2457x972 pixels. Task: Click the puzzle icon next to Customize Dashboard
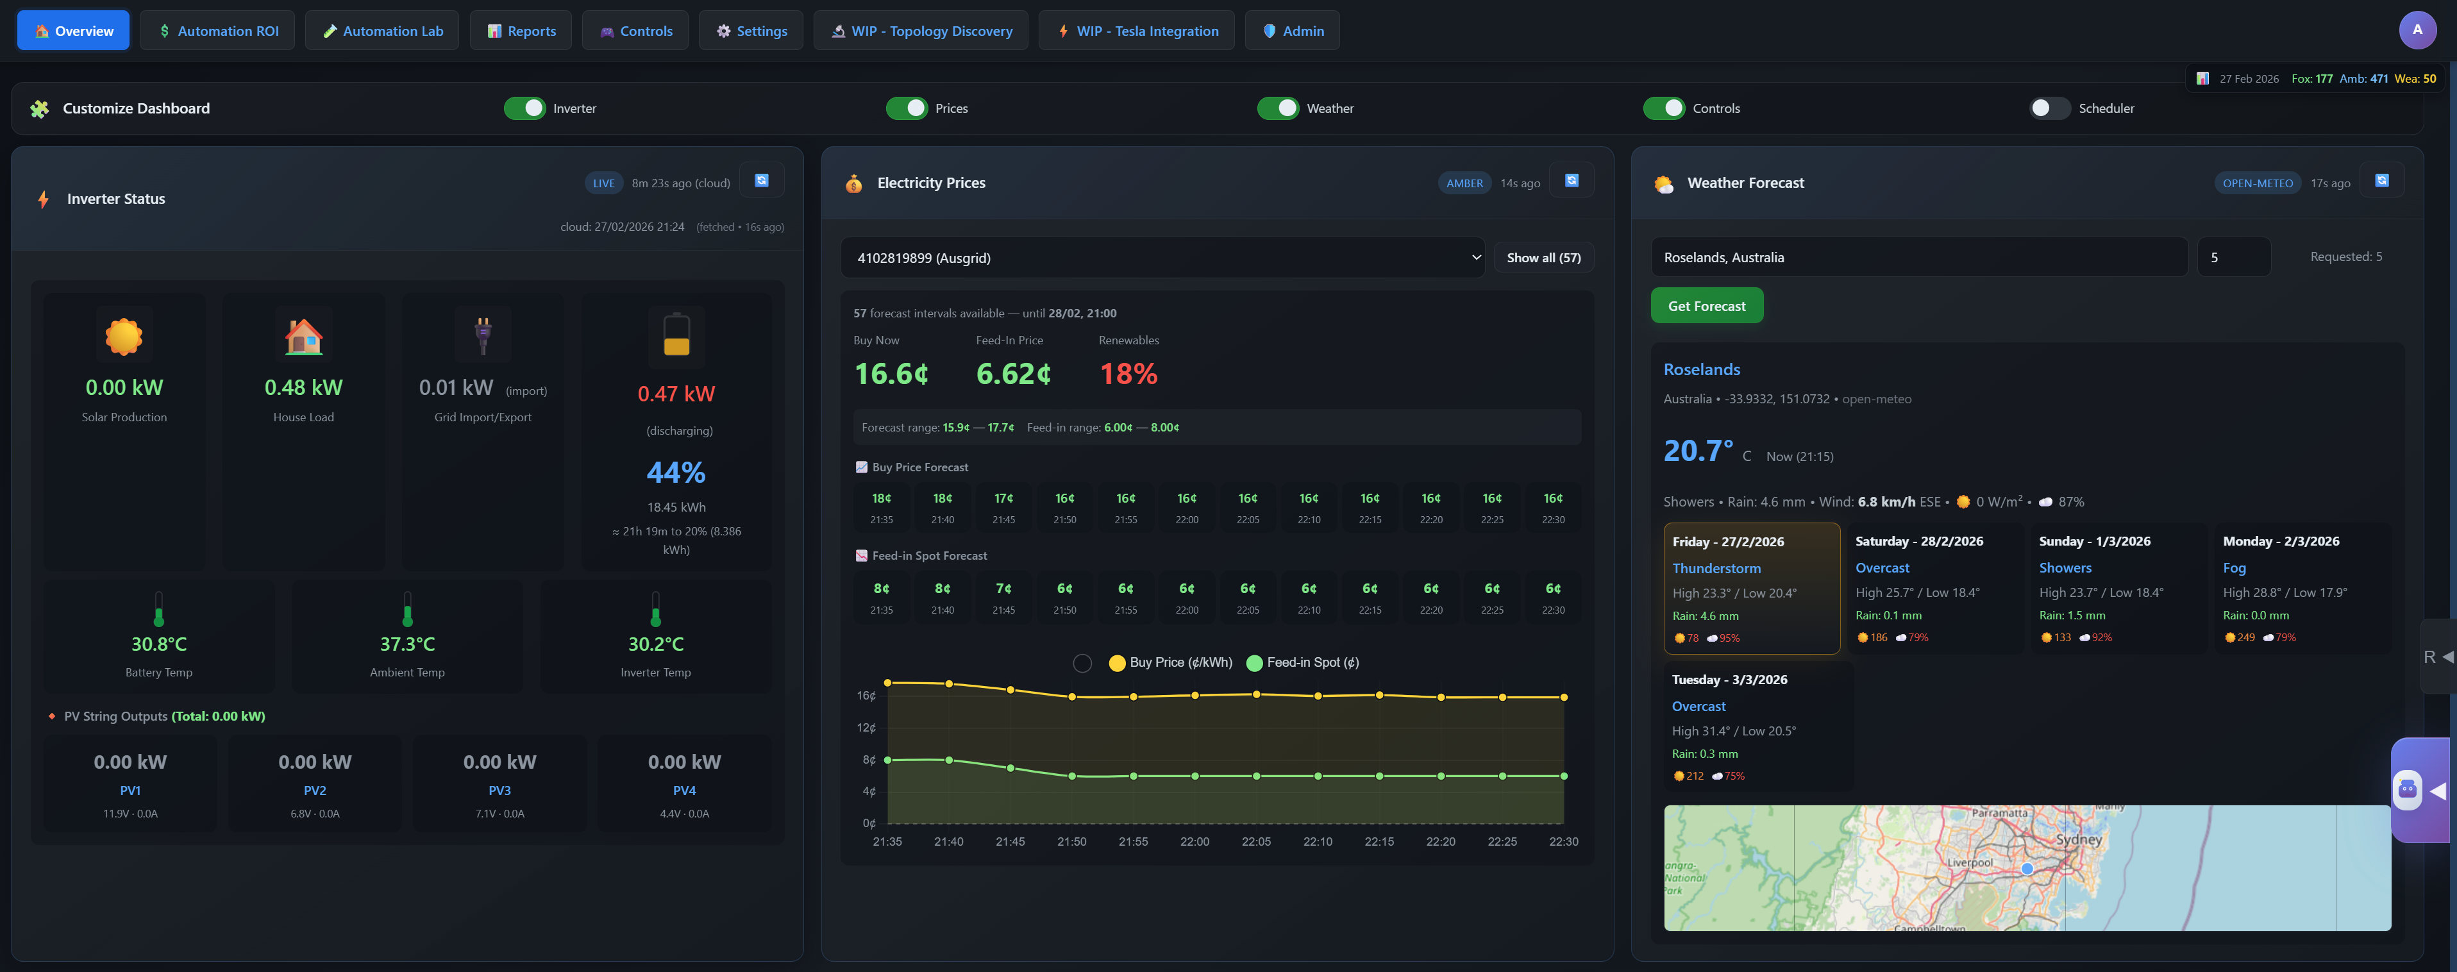(x=39, y=108)
